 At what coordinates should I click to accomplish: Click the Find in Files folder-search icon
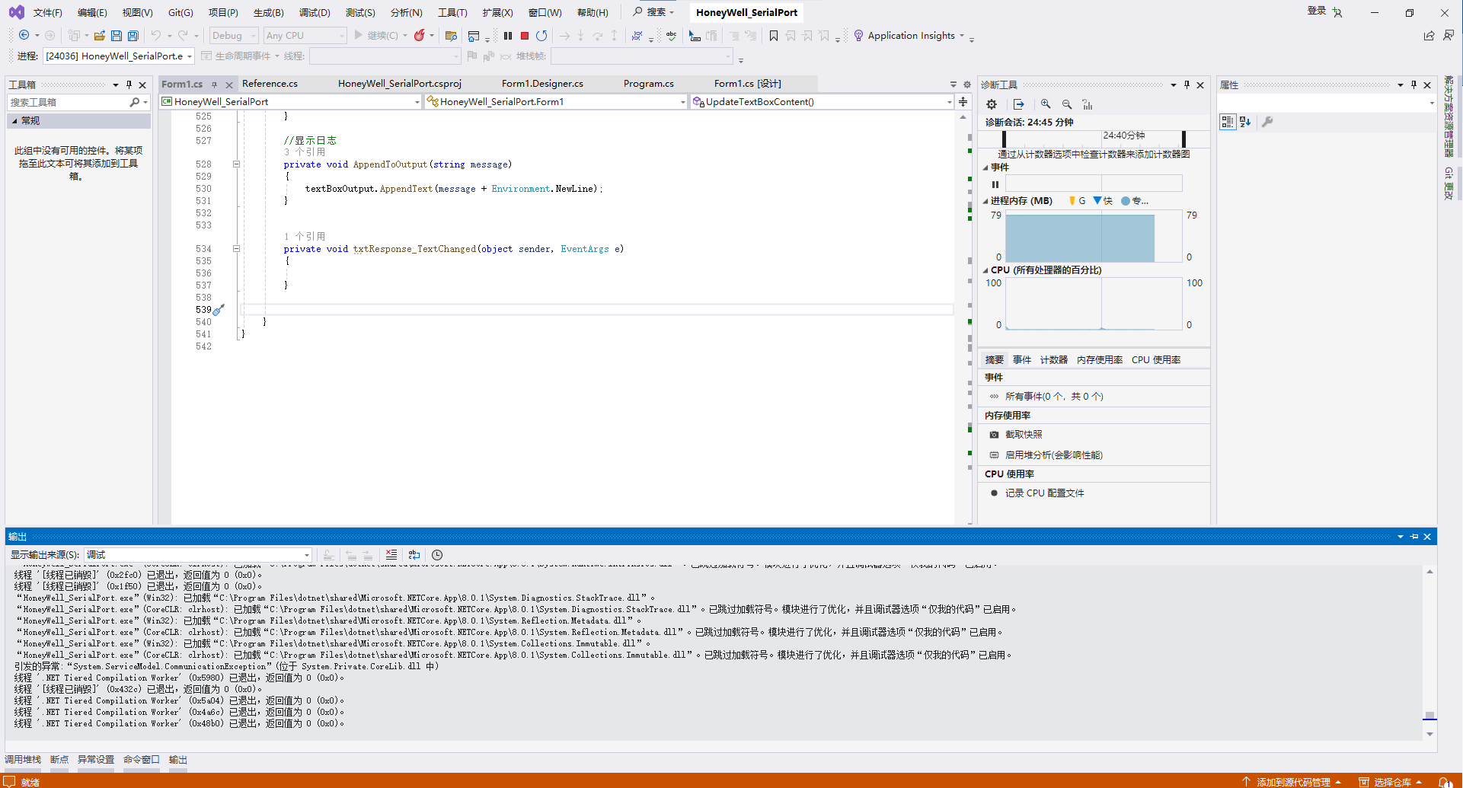pyautogui.click(x=451, y=36)
